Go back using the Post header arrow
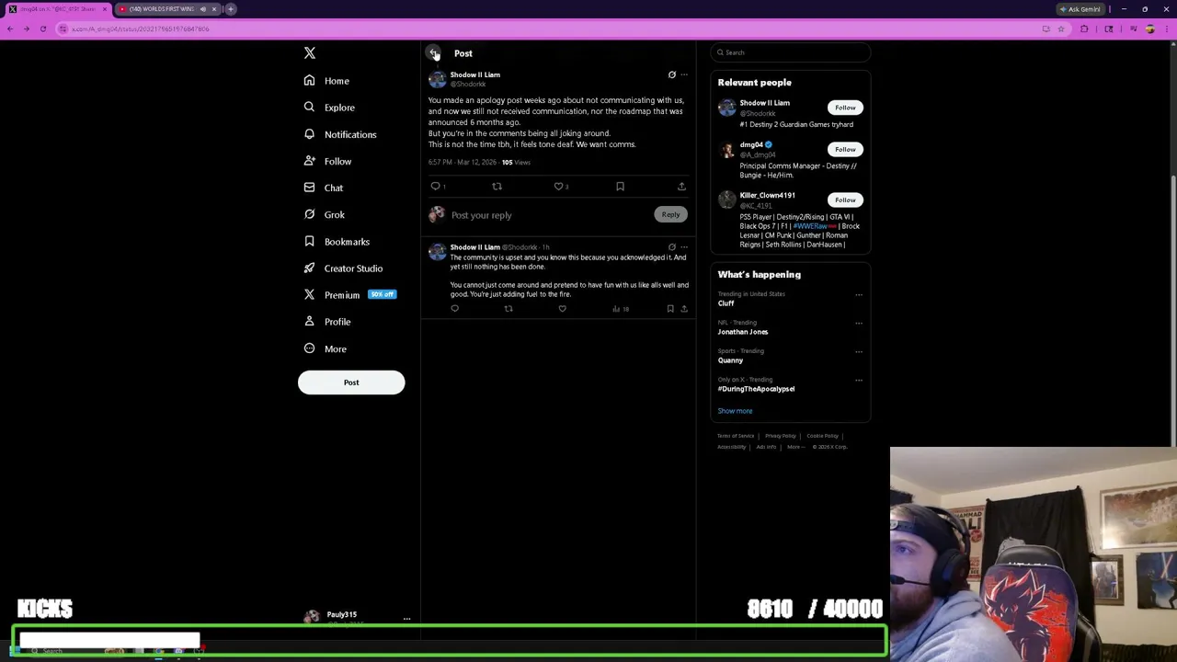 [x=433, y=53]
